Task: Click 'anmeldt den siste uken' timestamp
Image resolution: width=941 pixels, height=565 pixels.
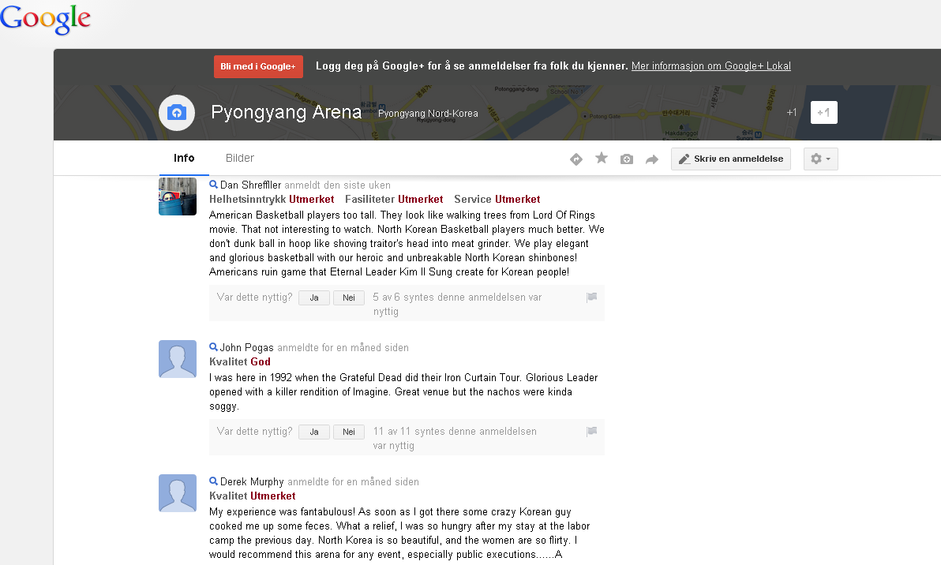Action: coord(337,185)
